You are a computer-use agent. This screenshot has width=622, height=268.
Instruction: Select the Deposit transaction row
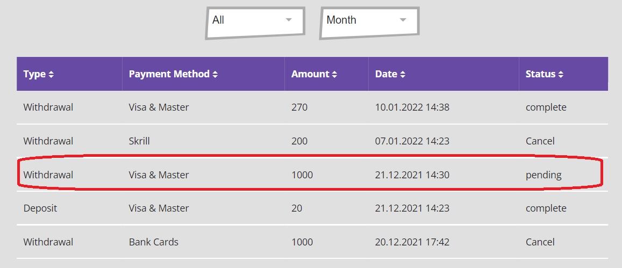[x=312, y=208]
